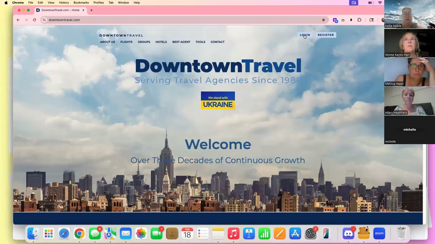Viewport: 435px width, 244px height.
Task: Open the Apple menu
Action: (6, 2)
